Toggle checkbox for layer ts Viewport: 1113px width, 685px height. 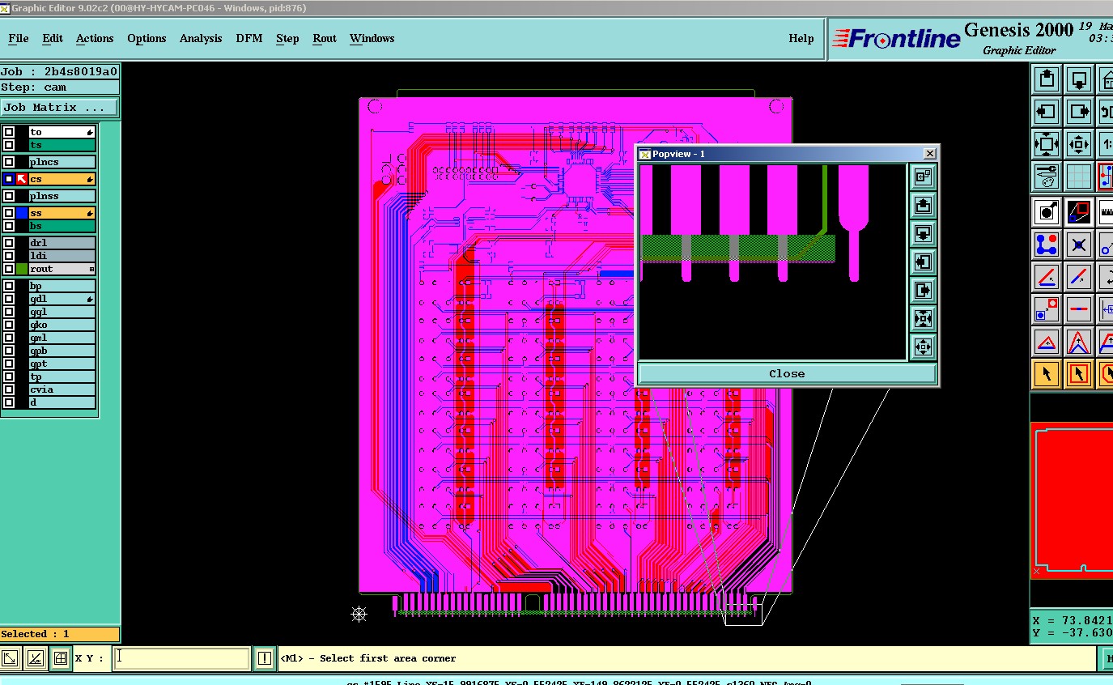click(x=9, y=145)
